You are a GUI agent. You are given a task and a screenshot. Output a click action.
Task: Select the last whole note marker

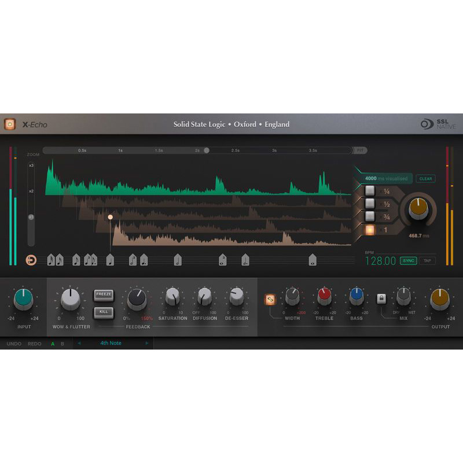[313, 260]
